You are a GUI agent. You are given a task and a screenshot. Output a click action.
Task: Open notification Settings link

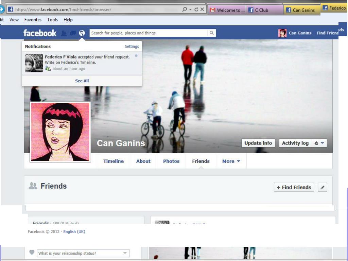pos(132,46)
